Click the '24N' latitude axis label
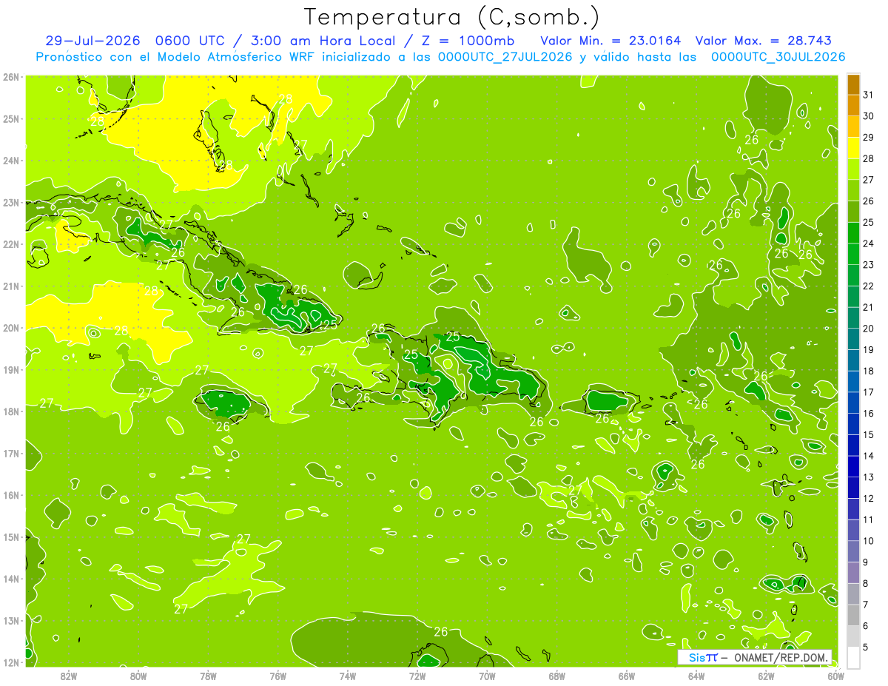 pos(10,161)
